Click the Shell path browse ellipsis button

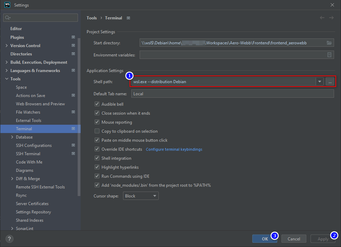pyautogui.click(x=330, y=82)
